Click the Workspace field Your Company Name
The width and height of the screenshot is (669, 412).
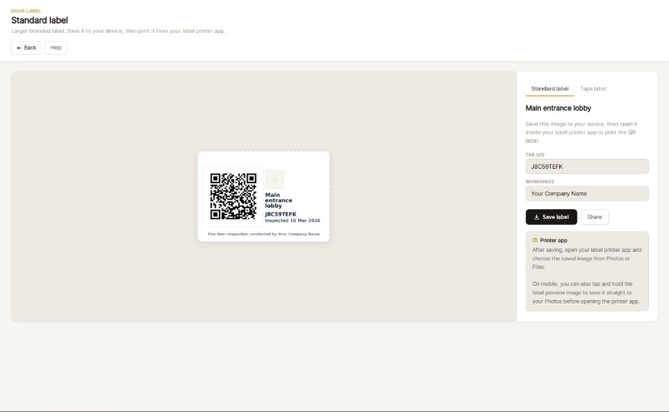[587, 194]
